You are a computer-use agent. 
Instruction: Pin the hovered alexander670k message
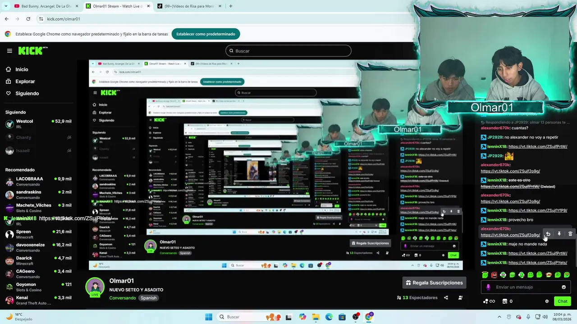559,234
